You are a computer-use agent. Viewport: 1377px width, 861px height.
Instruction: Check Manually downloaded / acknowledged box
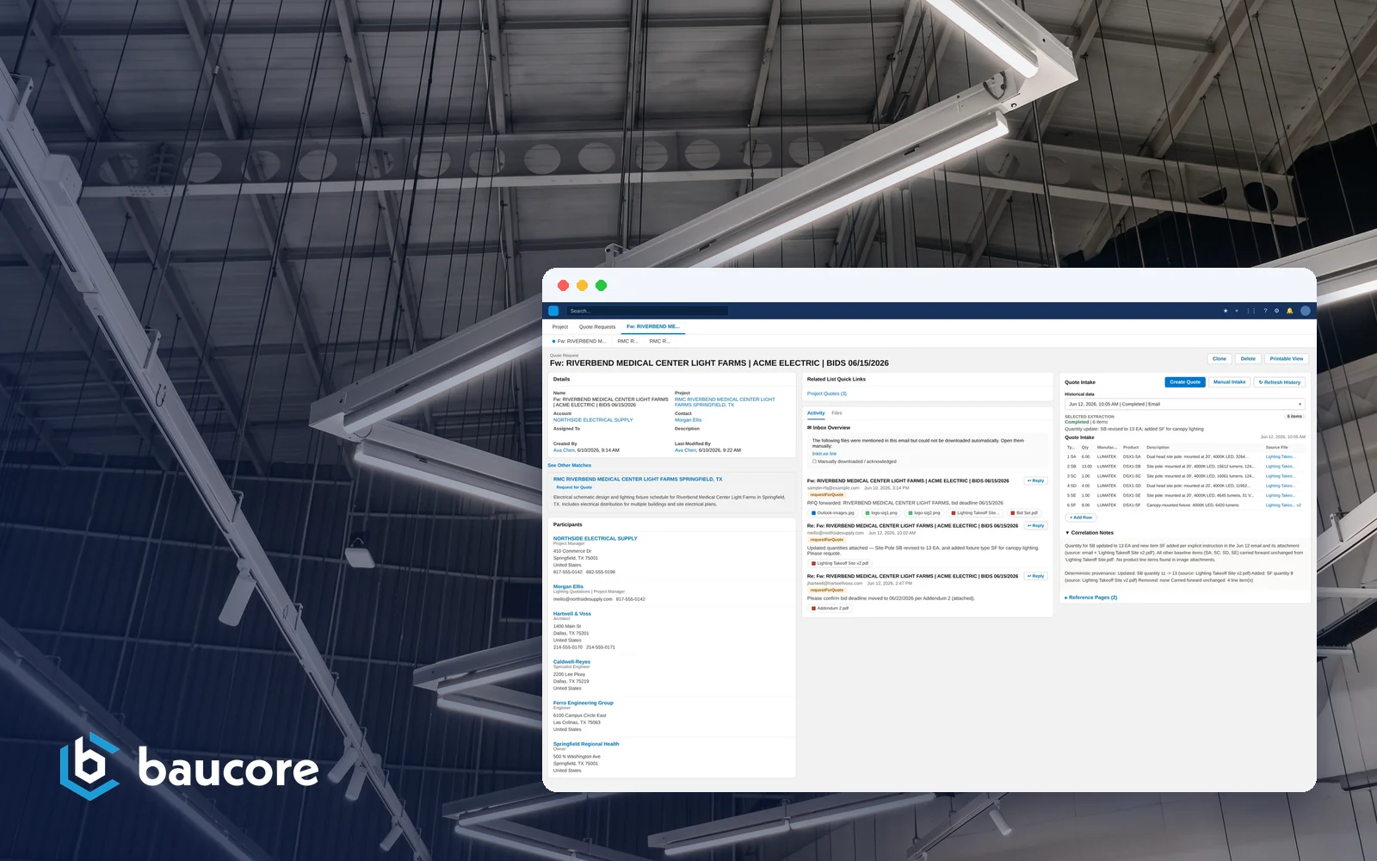(x=814, y=461)
